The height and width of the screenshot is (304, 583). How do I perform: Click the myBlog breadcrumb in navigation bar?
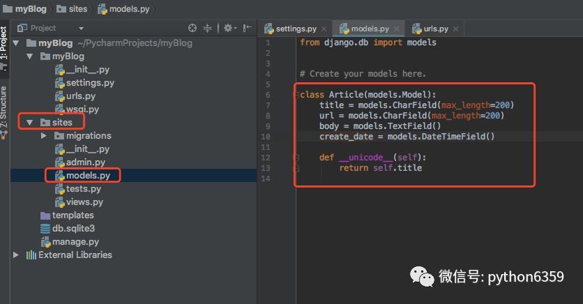[25, 9]
